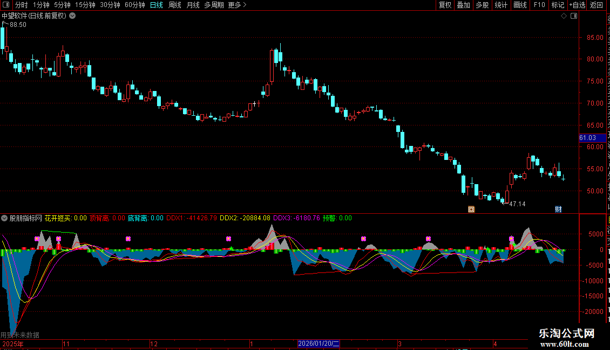Expand the 更多 periods menu
The image size is (610, 350).
click(238, 5)
